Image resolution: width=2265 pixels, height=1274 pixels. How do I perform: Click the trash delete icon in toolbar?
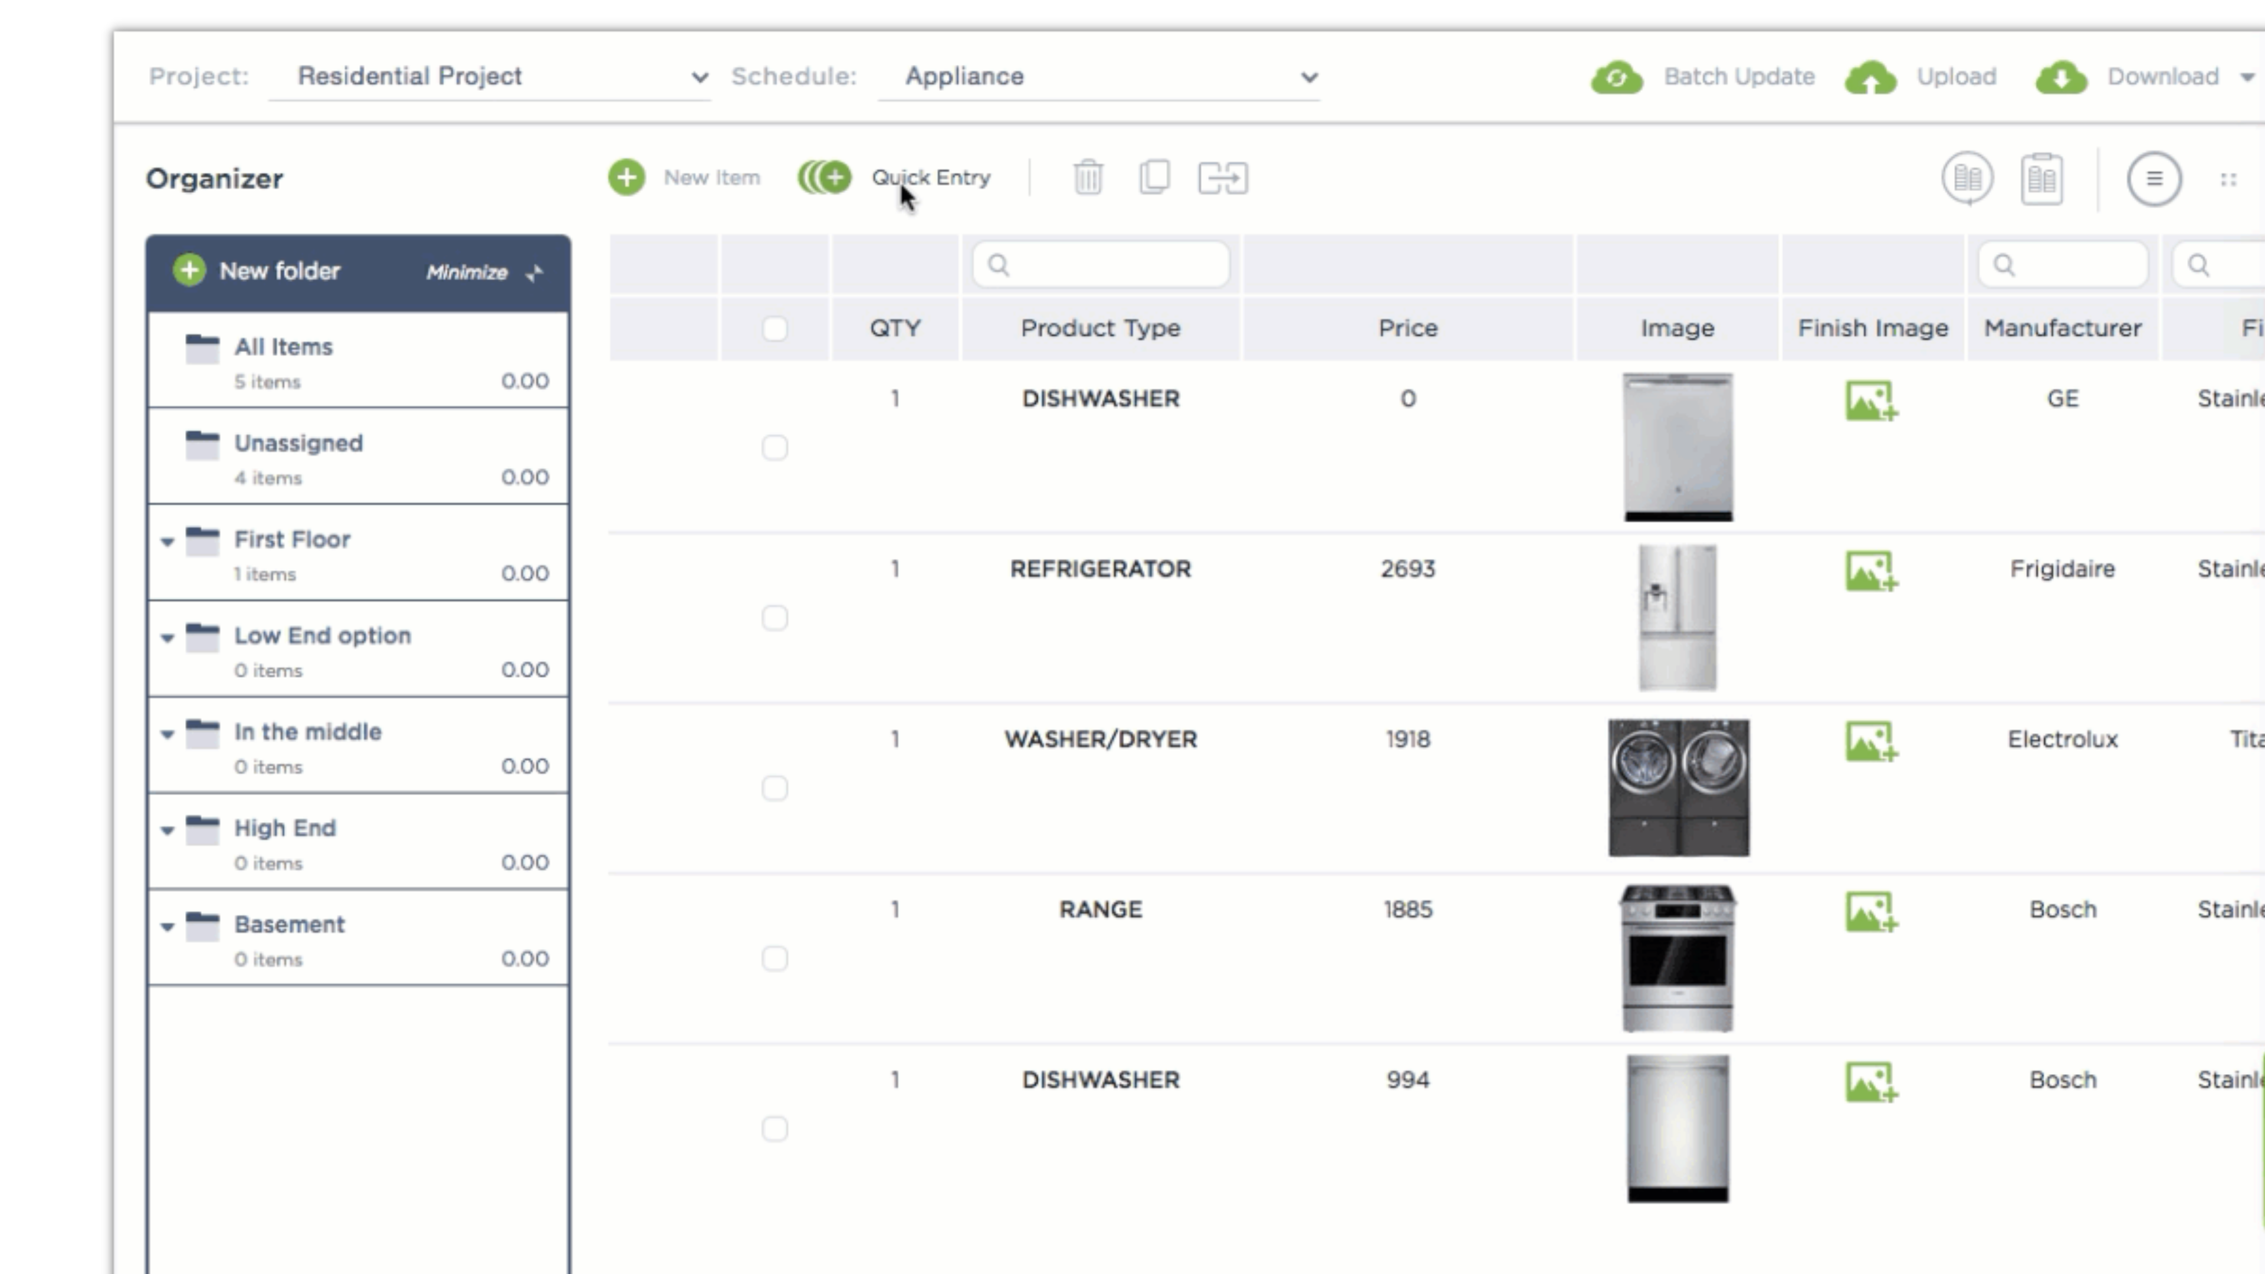coord(1088,177)
